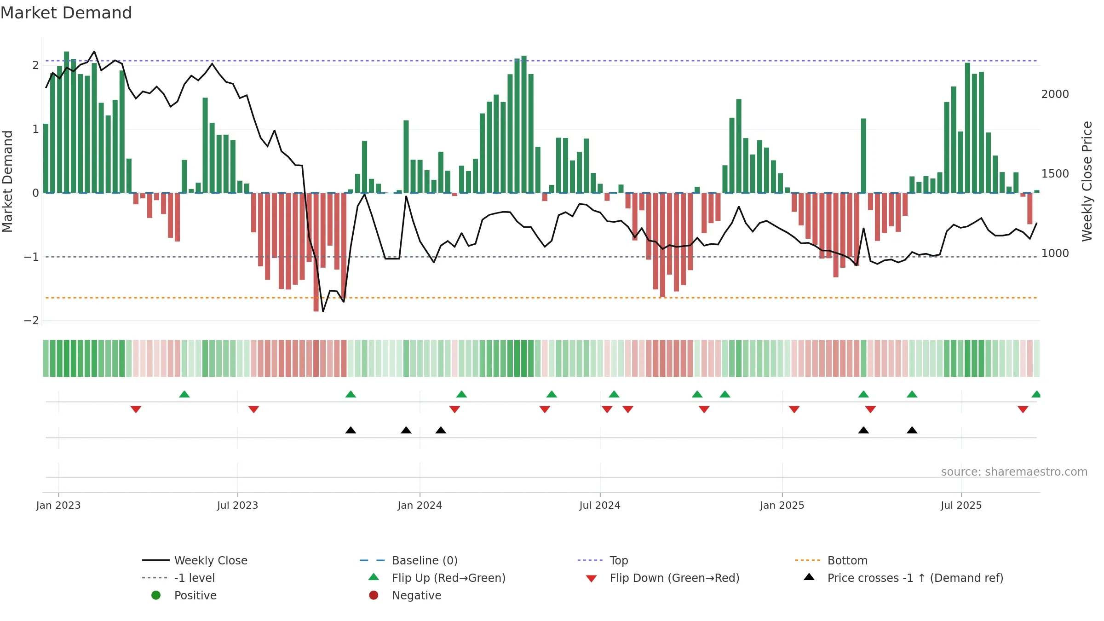1104x621 pixels.
Task: Click the purple dotted Top line swatch
Action: [x=590, y=560]
